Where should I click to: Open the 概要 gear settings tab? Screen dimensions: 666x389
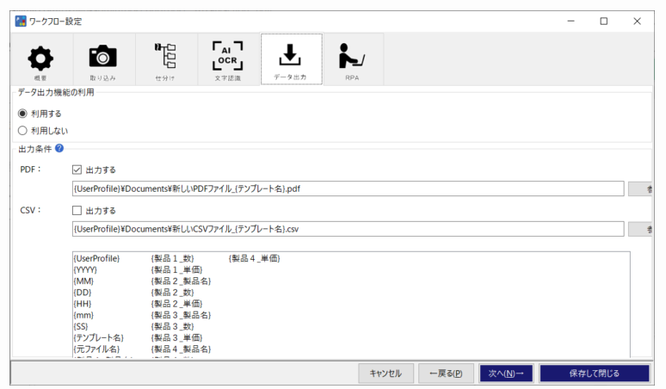[x=40, y=59]
